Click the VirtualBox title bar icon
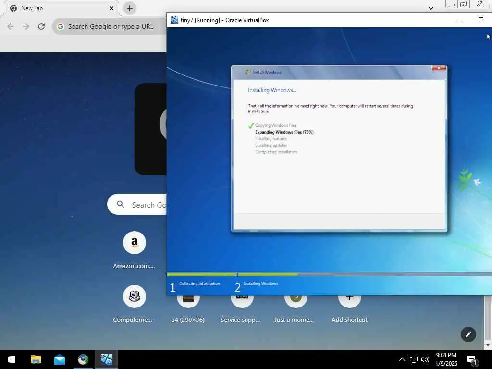 174,20
